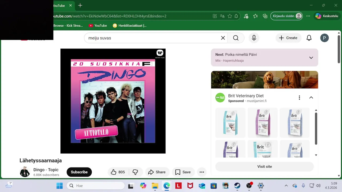Open the media music note control icon
The image size is (342, 192).
pyautogui.click(x=246, y=16)
